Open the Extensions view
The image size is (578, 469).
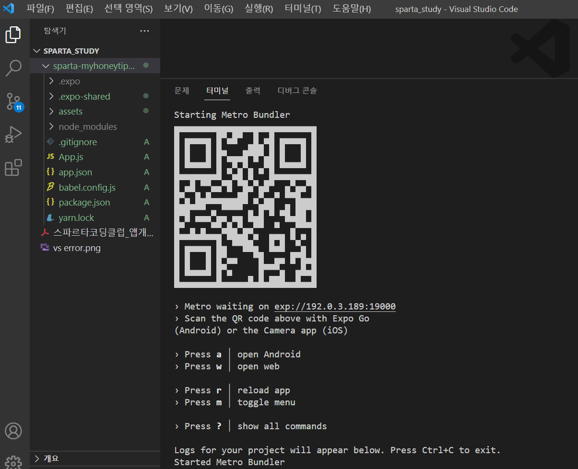click(13, 168)
